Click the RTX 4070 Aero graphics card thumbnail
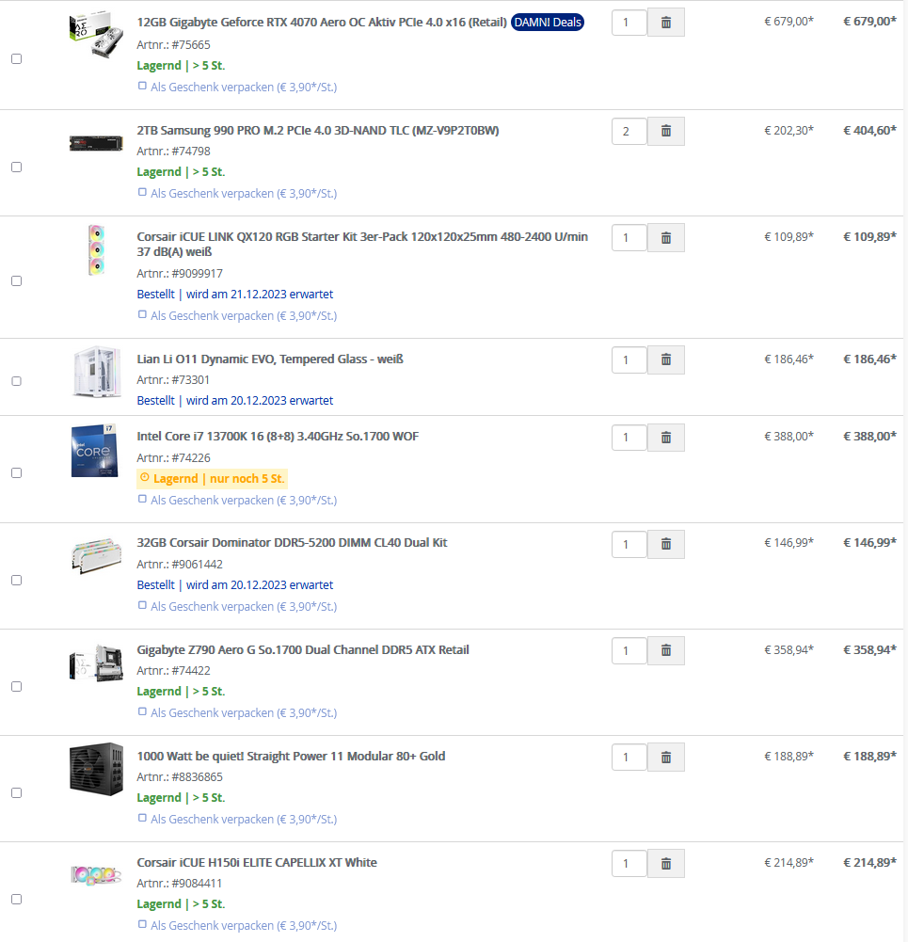908x942 pixels. tap(96, 34)
